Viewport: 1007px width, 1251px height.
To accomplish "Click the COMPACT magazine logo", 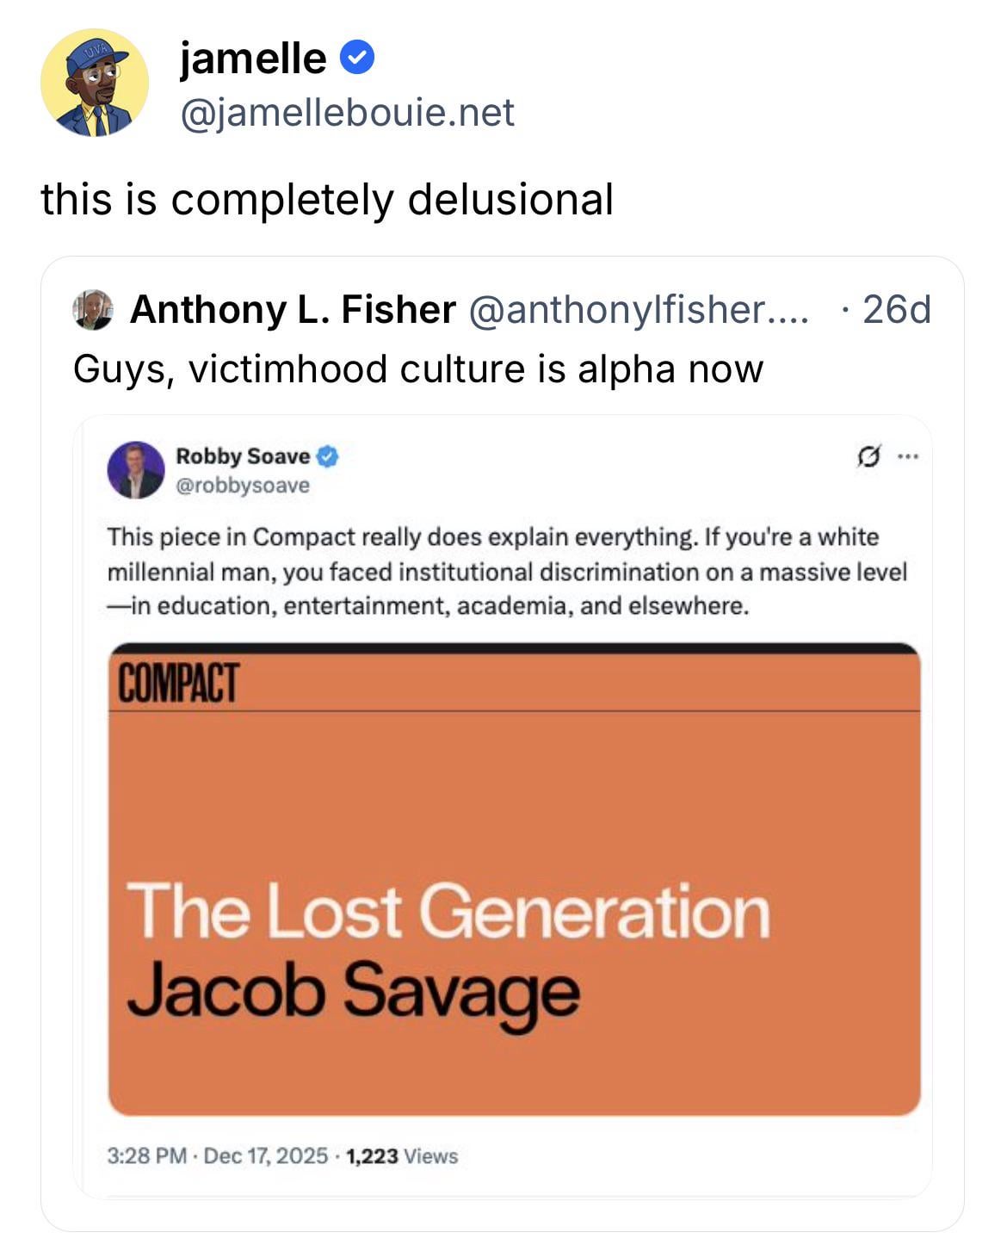I will point(177,683).
